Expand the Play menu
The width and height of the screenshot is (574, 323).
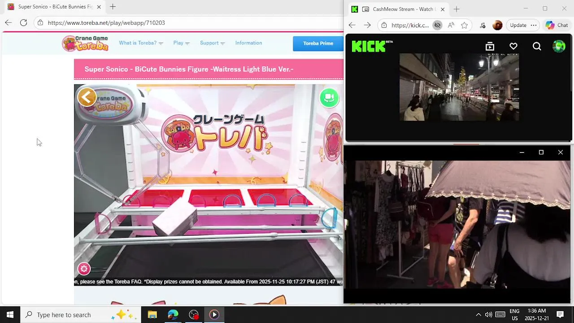(181, 43)
